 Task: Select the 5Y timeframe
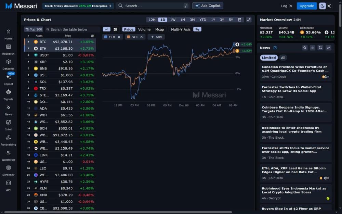(x=231, y=20)
